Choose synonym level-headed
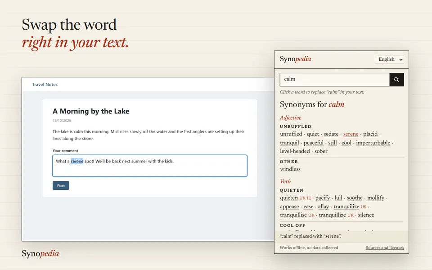 click(x=295, y=151)
